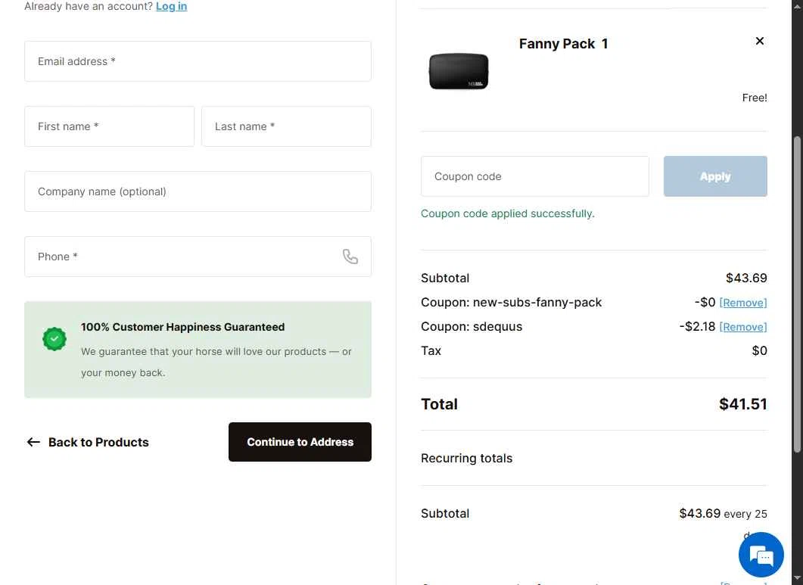This screenshot has width=803, height=585.
Task: Click the Tax $0 value
Action: pos(759,351)
